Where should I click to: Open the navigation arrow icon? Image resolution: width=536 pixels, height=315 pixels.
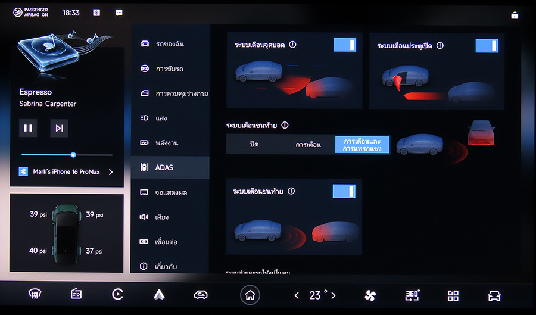pos(159,294)
